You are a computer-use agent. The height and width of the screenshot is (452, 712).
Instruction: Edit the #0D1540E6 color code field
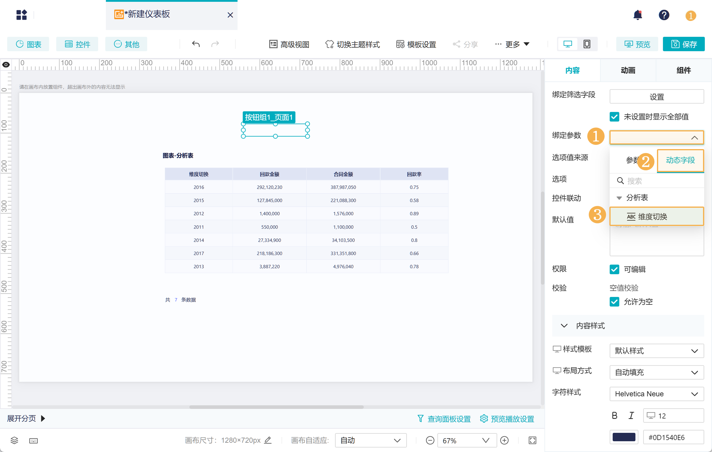tap(673, 437)
